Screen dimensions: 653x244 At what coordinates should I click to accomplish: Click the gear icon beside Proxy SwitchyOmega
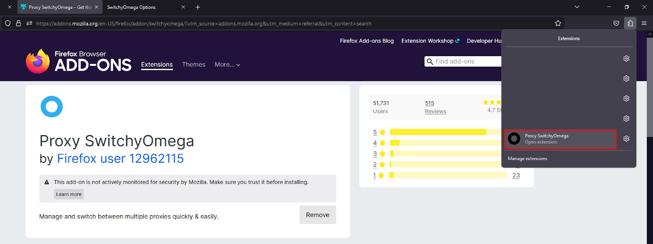(626, 139)
